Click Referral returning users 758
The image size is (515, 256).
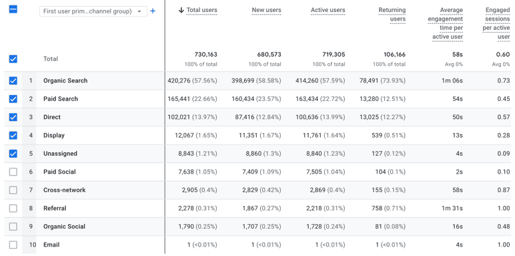[x=377, y=208]
